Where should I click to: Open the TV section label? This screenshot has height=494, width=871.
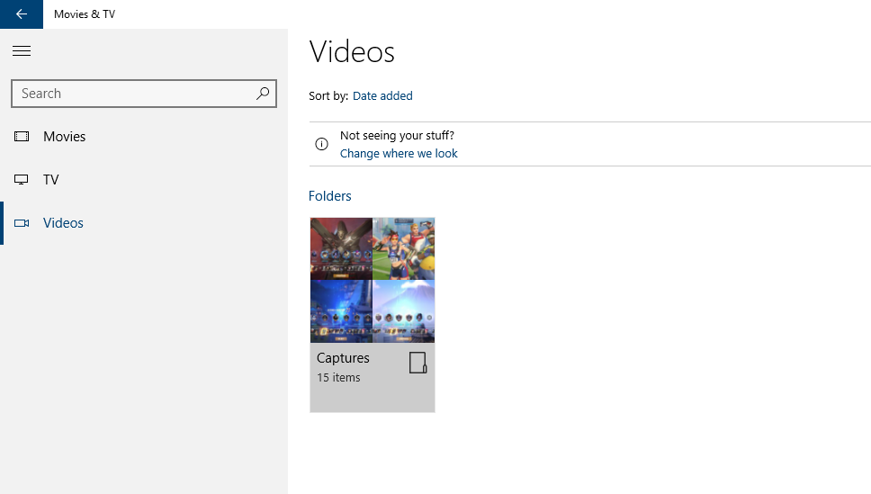click(51, 180)
